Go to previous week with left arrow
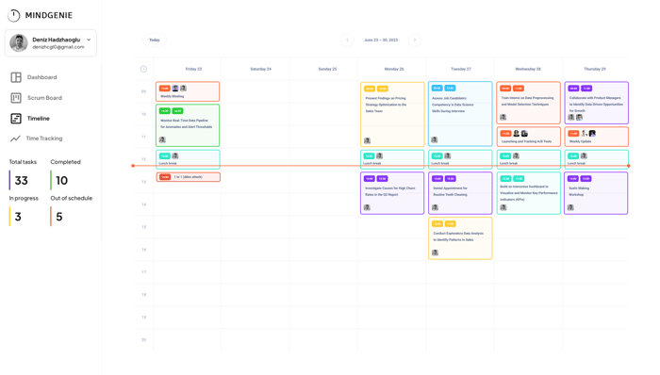This screenshot has width=660, height=375. click(347, 40)
